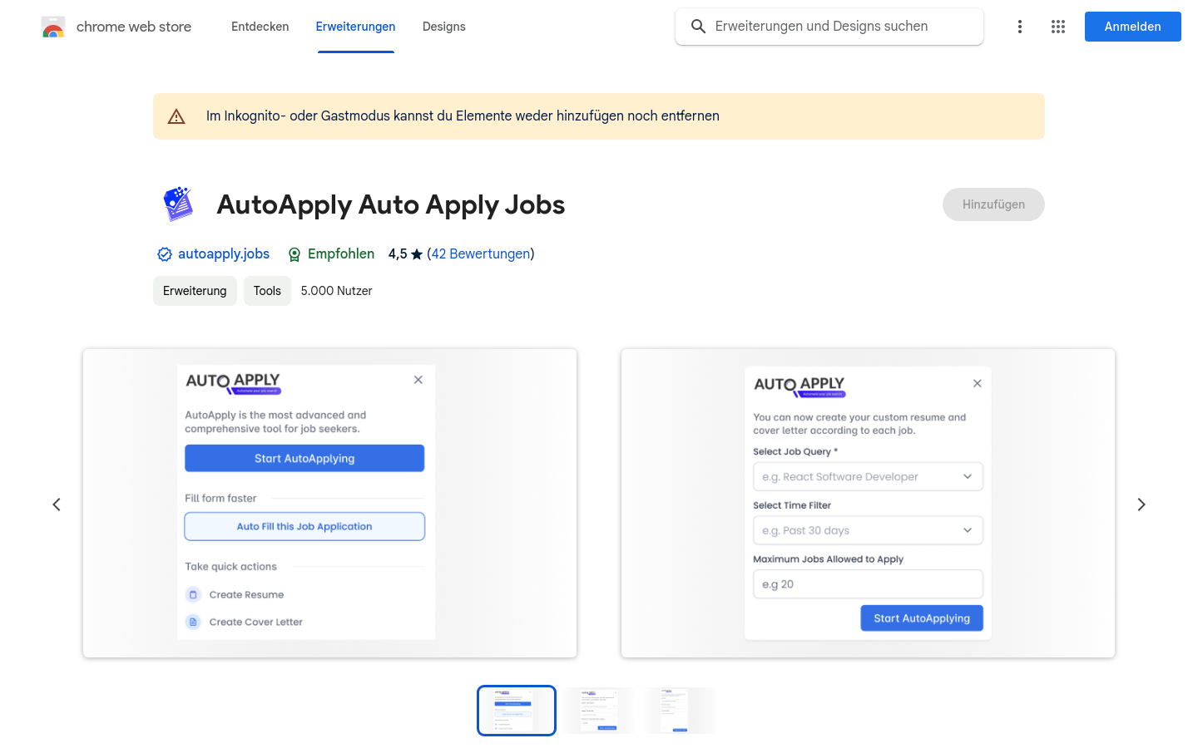Click the AutoApply extension logo icon
Viewport: 1198px width, 748px height.
pos(178,204)
